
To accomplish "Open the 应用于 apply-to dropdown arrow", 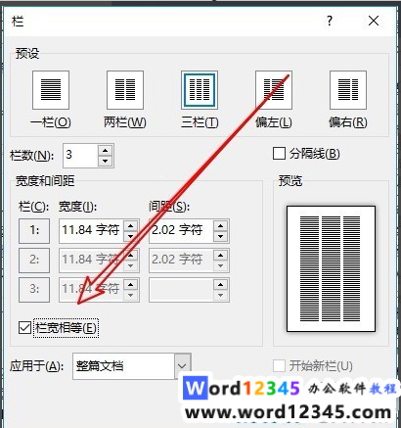I will point(183,366).
